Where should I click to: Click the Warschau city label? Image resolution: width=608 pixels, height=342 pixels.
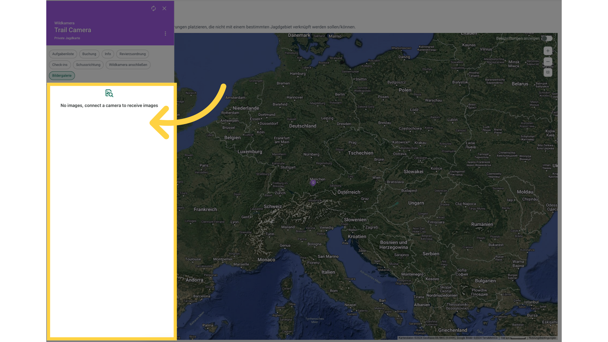point(434,101)
